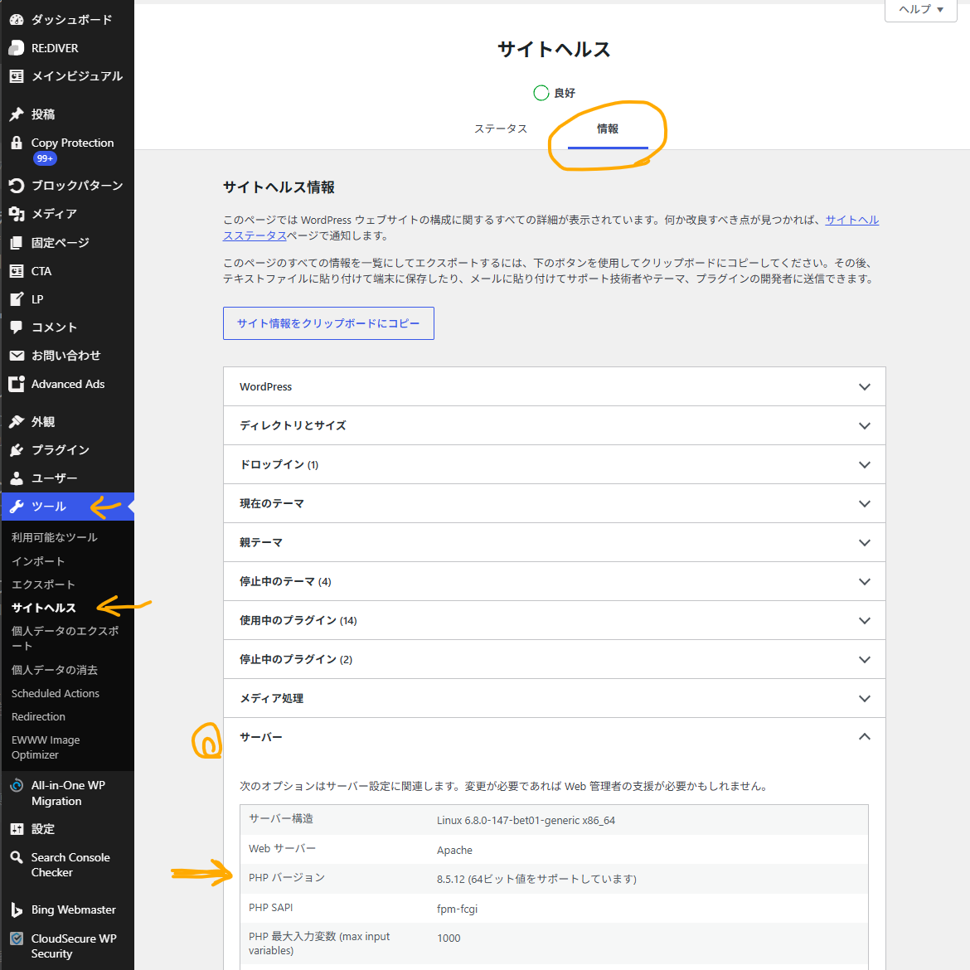Click the LP edit pencil icon
970x970 pixels.
(17, 299)
